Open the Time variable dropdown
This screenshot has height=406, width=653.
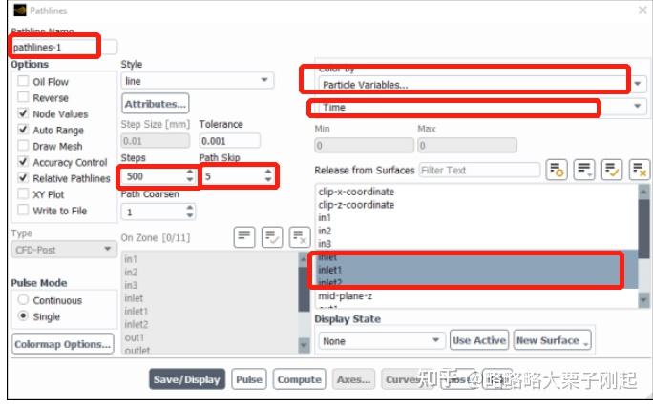[482, 107]
